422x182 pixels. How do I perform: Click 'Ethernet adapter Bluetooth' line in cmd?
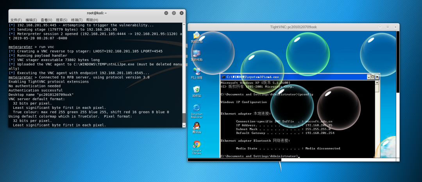(255, 141)
